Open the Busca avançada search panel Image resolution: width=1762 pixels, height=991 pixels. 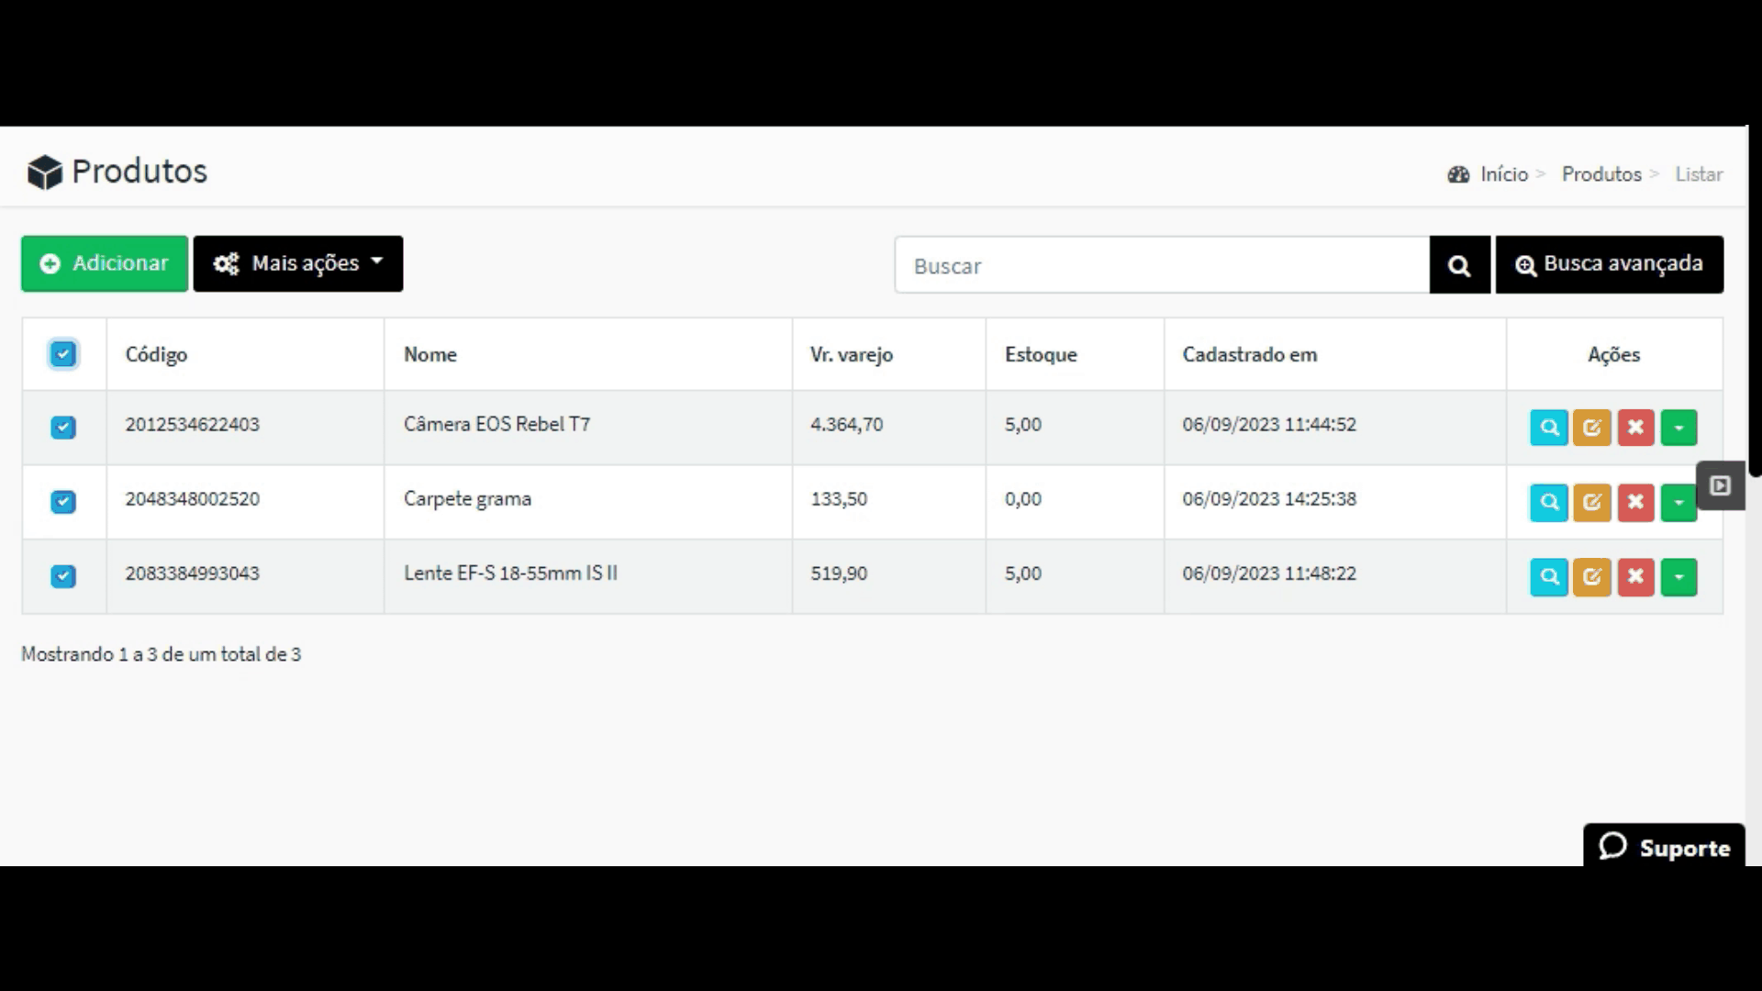(1610, 263)
